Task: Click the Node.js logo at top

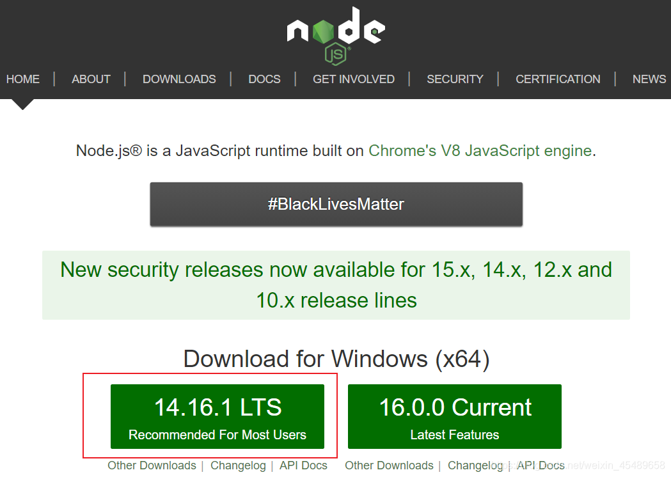Action: [336, 36]
